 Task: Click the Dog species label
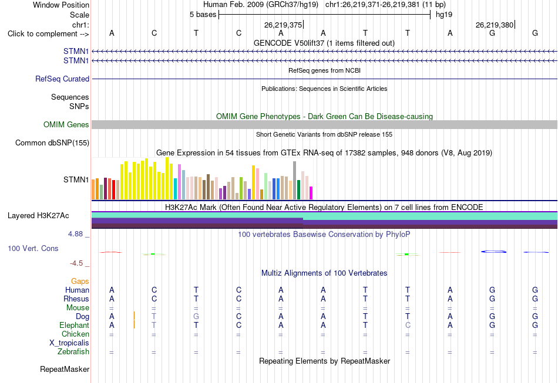82,316
